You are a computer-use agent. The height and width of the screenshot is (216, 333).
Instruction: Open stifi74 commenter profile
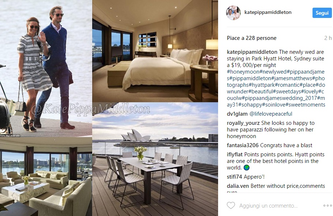[x=234, y=177]
